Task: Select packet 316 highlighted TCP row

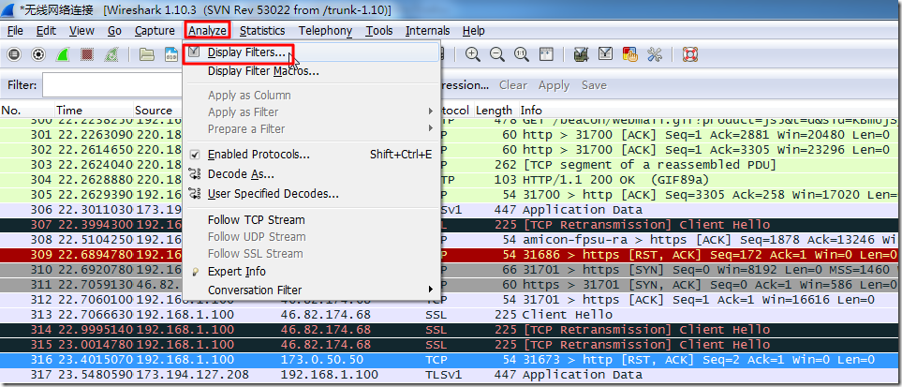Action: tap(451, 360)
